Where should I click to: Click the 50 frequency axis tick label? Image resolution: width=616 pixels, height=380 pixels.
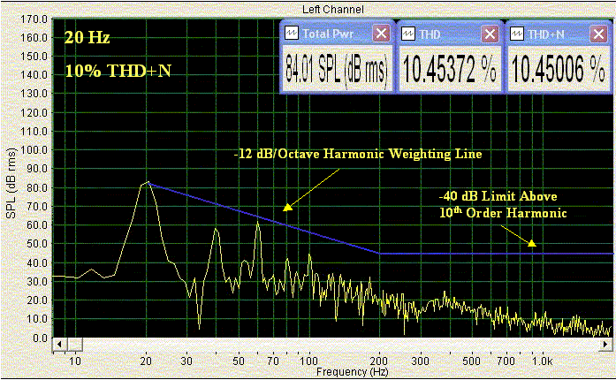pyautogui.click(x=239, y=361)
